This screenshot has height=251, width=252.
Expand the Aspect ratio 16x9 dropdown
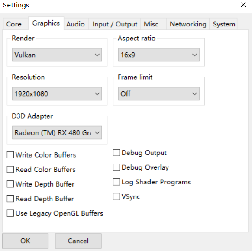click(159, 55)
